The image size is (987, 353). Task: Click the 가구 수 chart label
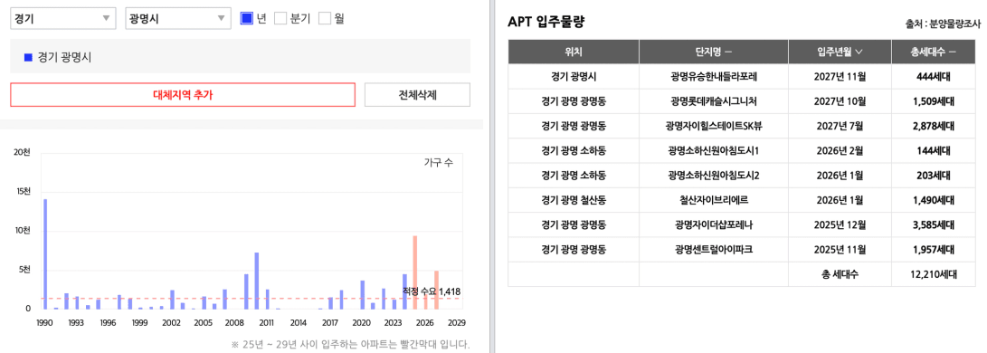pos(438,163)
